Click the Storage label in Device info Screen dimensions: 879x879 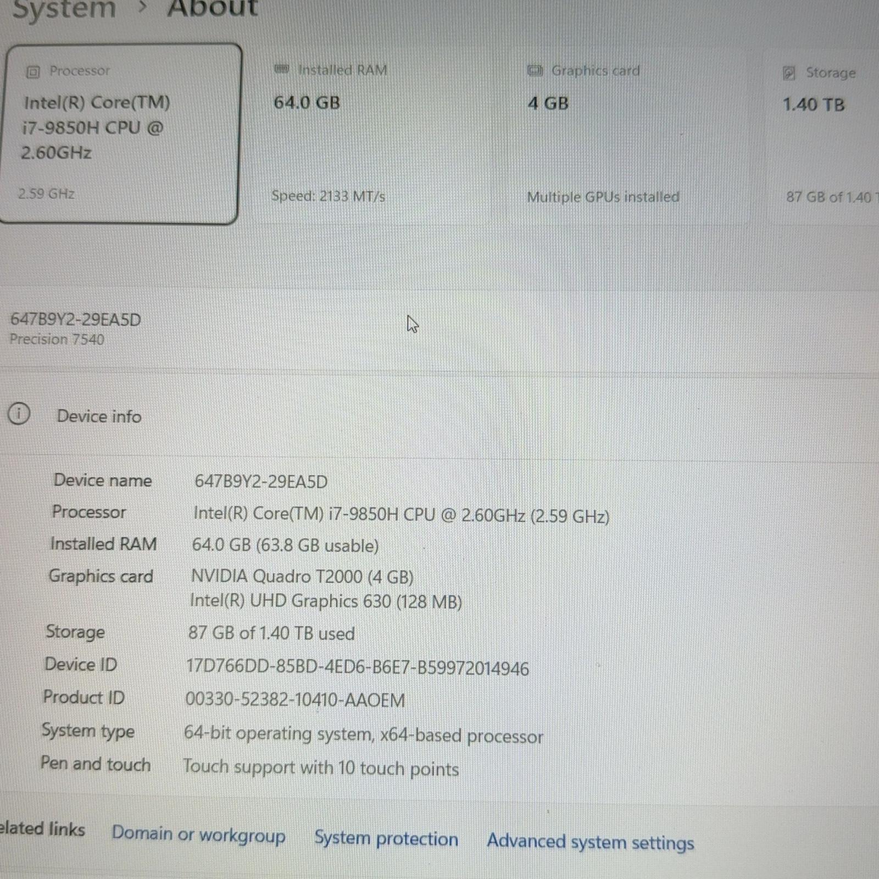[75, 632]
